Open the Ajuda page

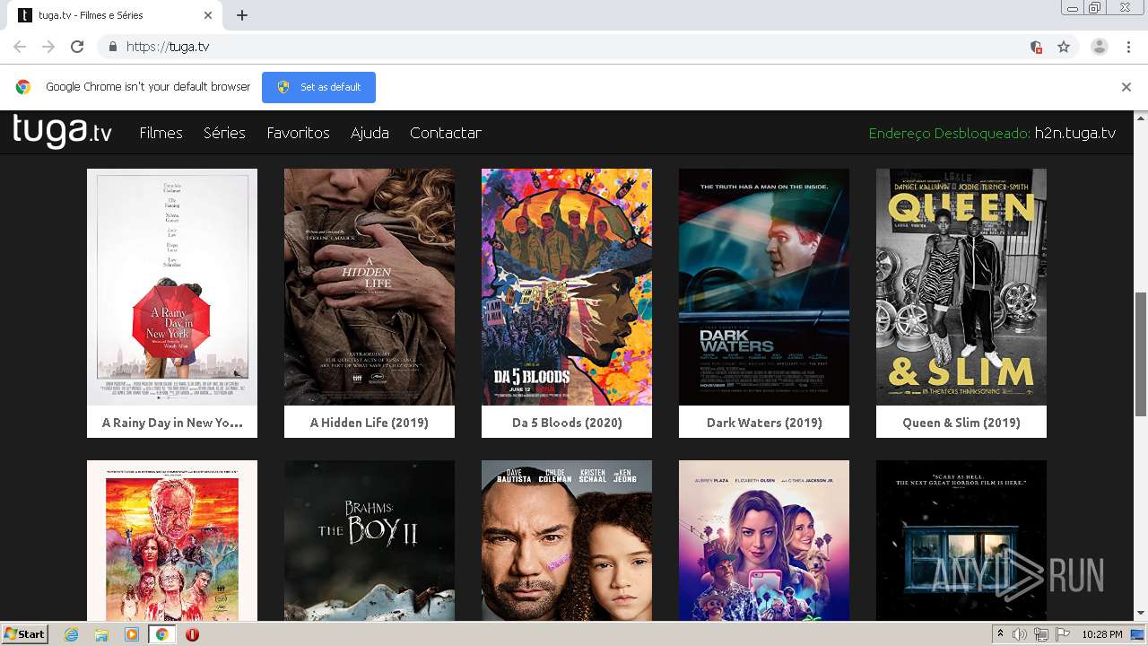pos(370,133)
